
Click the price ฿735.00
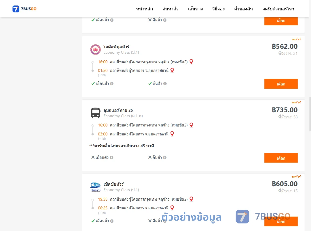[285, 110]
